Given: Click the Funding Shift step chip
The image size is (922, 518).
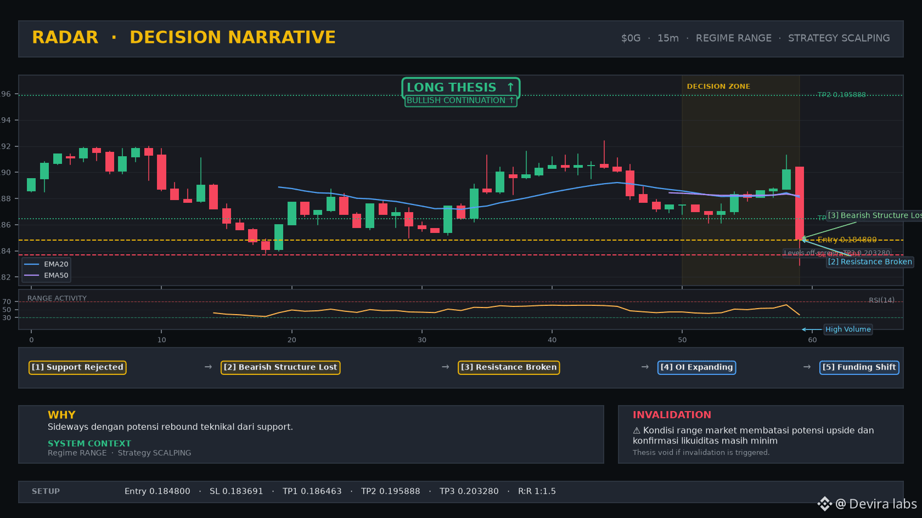Looking at the screenshot, I should pos(859,367).
